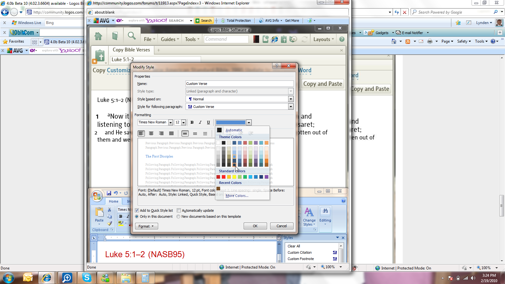Align text left in Modify Style
Image resolution: width=505 pixels, height=284 pixels.
coord(141,133)
